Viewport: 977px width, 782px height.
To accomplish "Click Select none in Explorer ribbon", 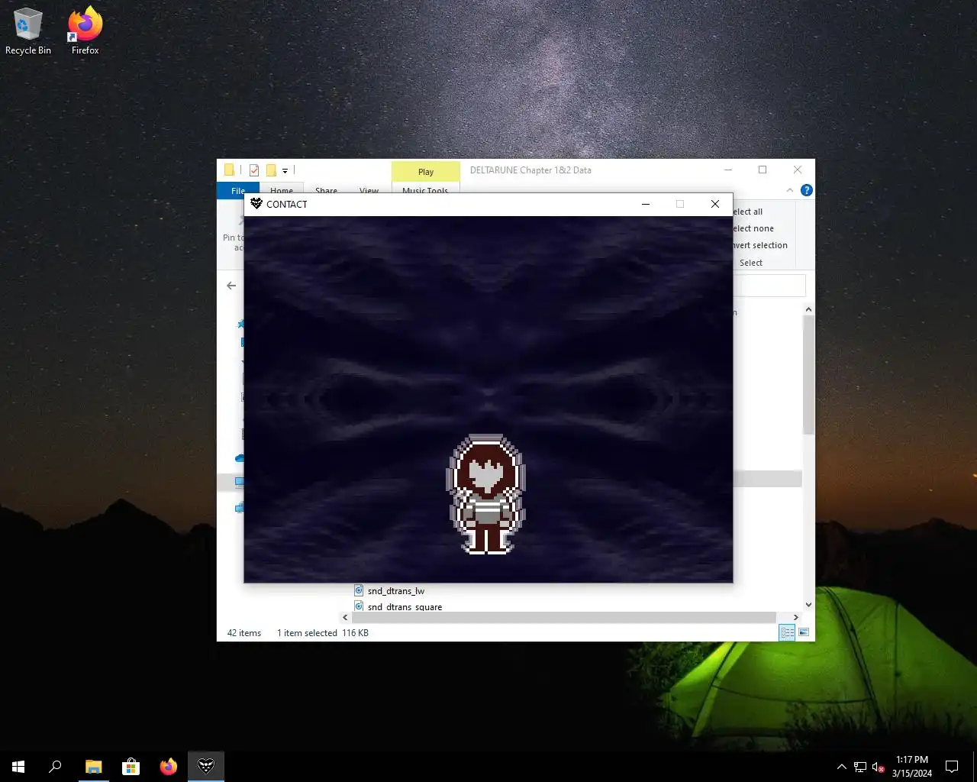I will coord(753,228).
